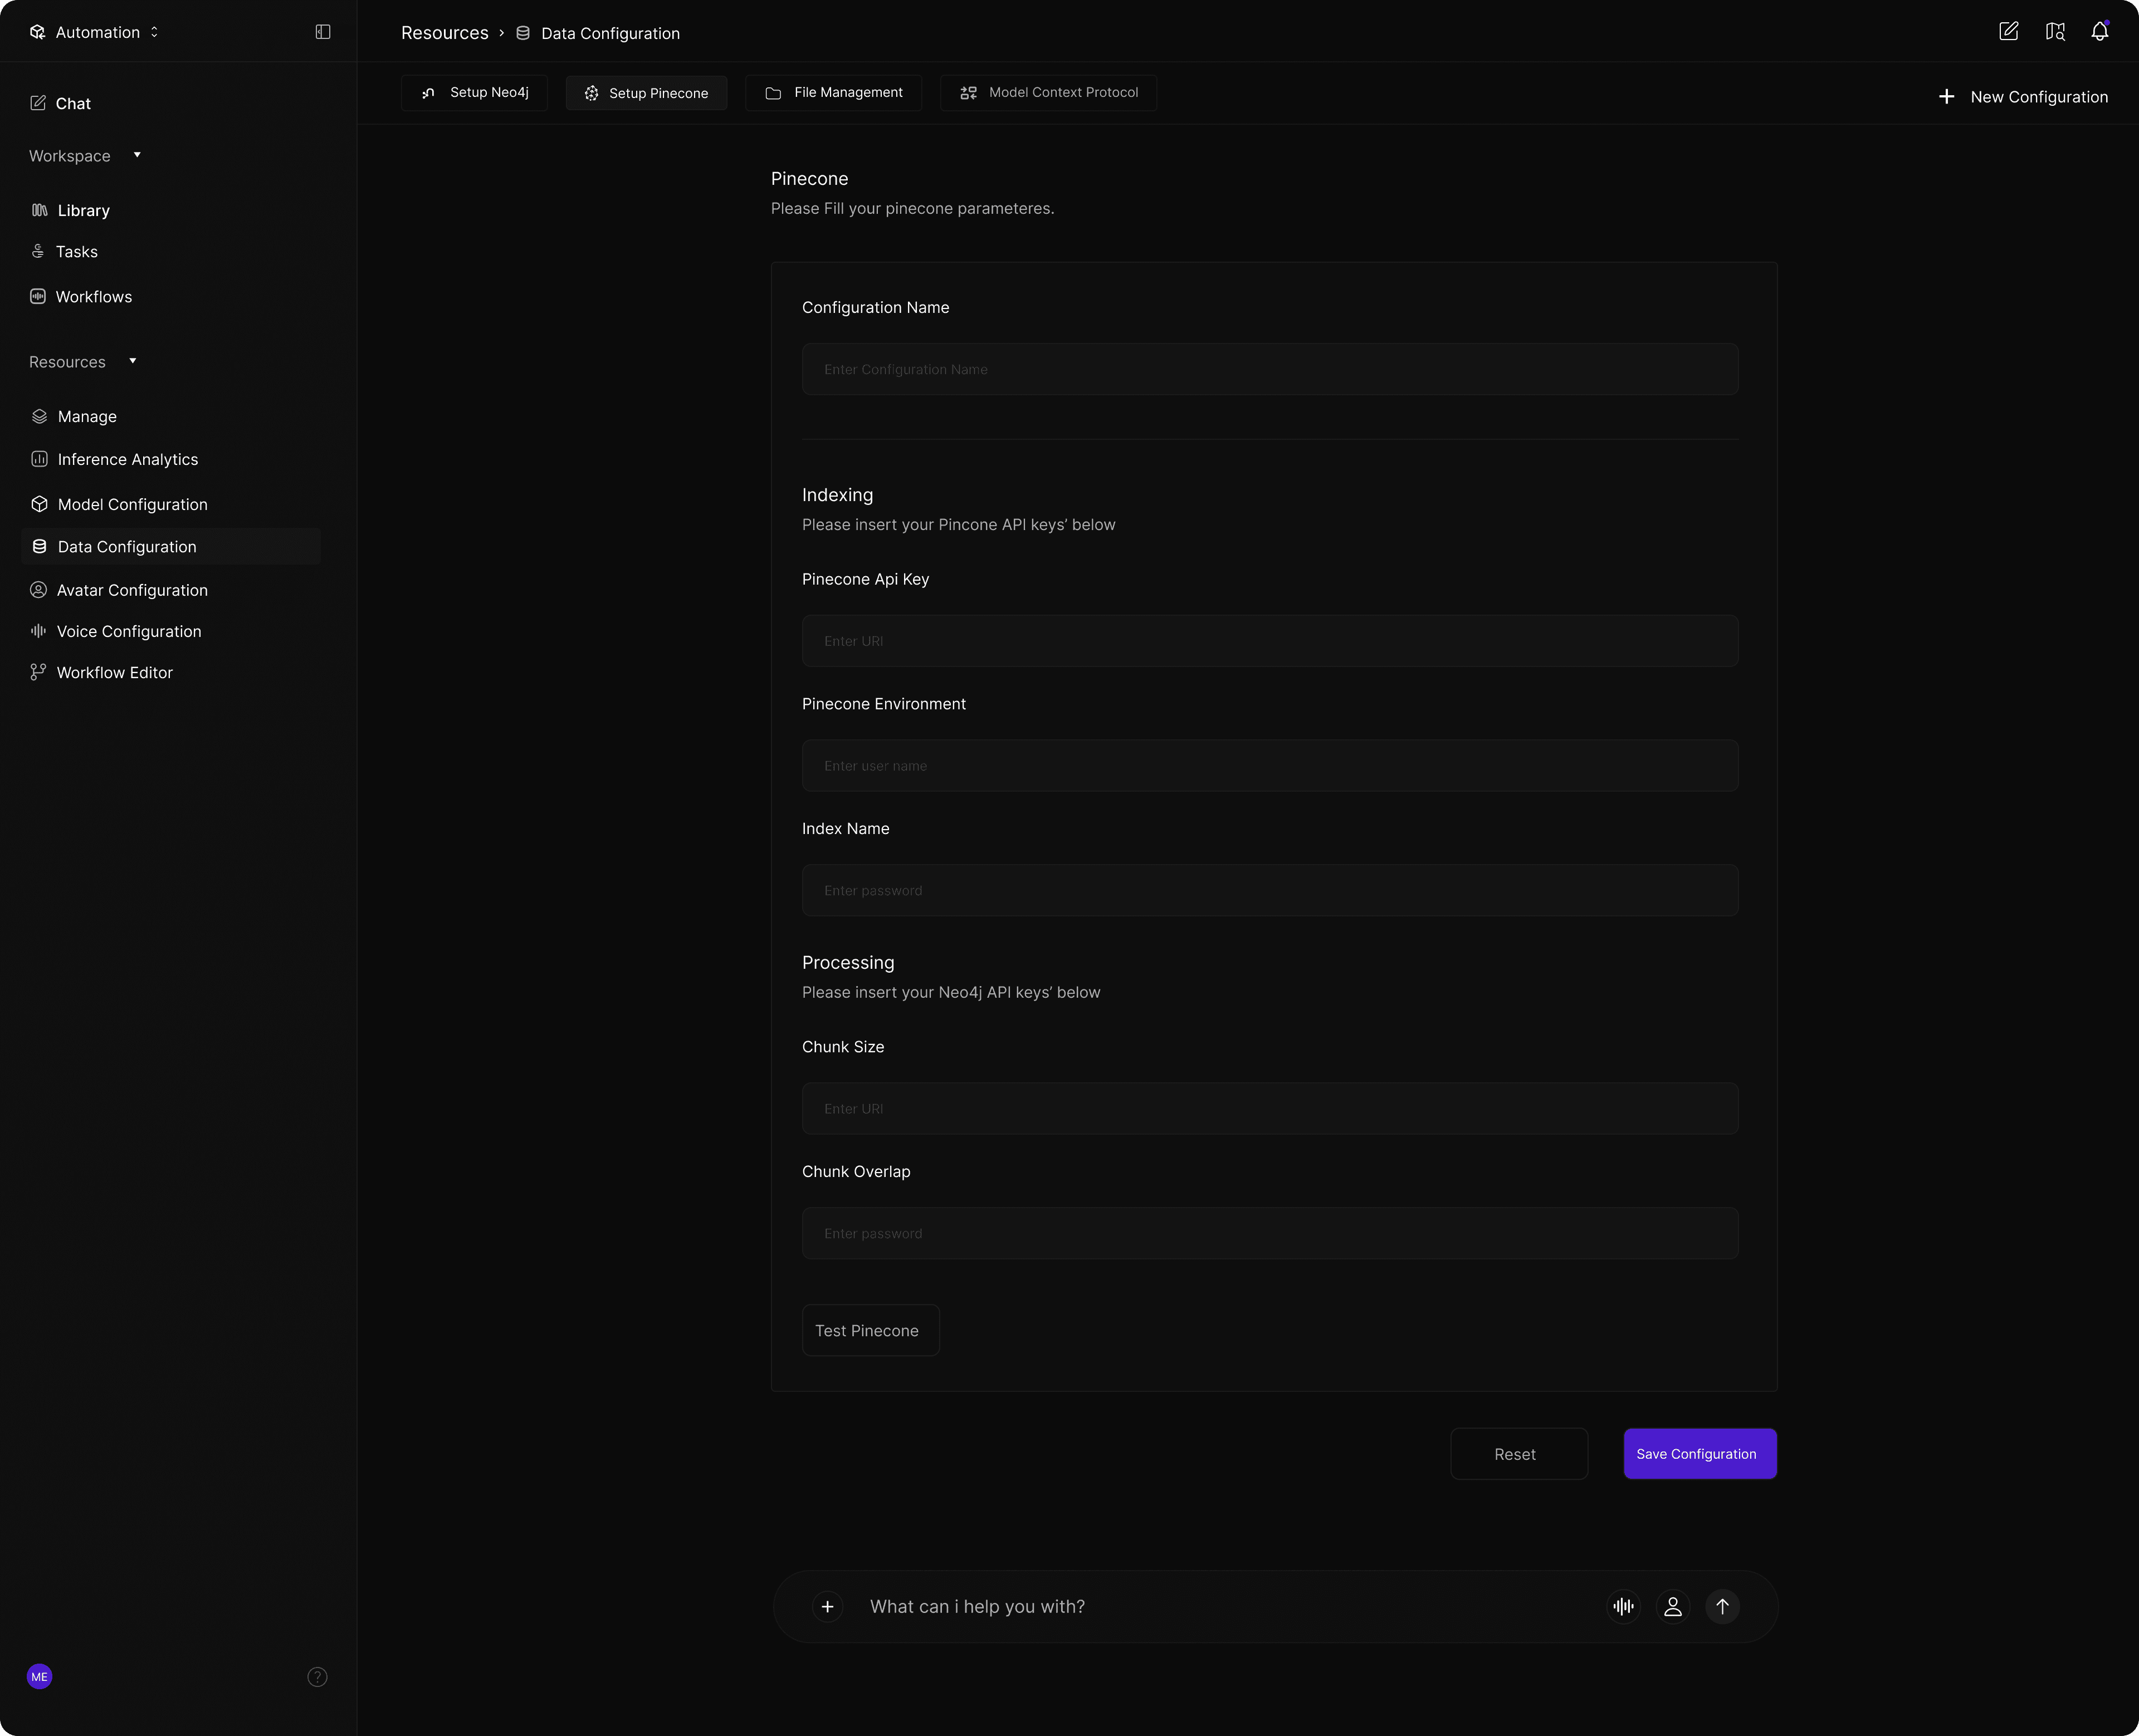Open the help question mark icon
This screenshot has height=1736, width=2139.
click(x=317, y=1677)
